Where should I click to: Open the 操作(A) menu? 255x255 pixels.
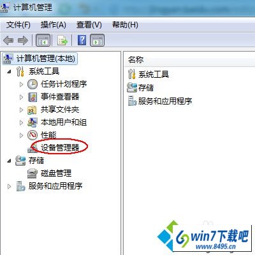pyautogui.click(x=54, y=25)
